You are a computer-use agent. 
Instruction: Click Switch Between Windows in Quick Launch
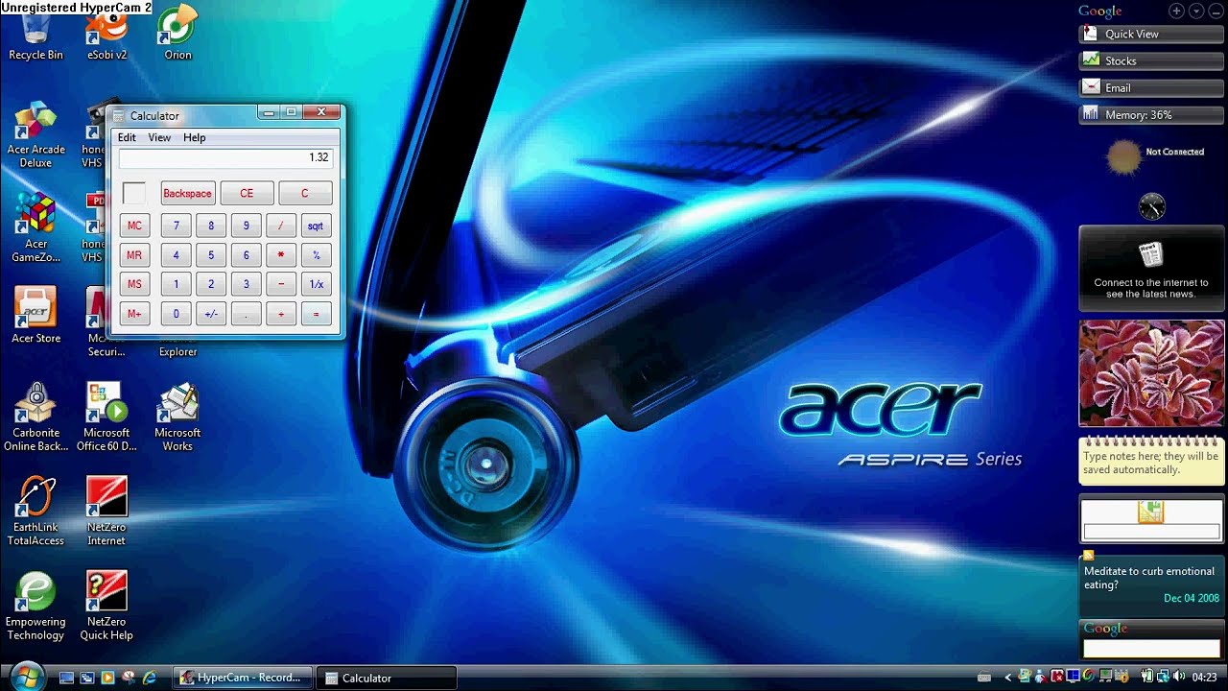[x=87, y=678]
